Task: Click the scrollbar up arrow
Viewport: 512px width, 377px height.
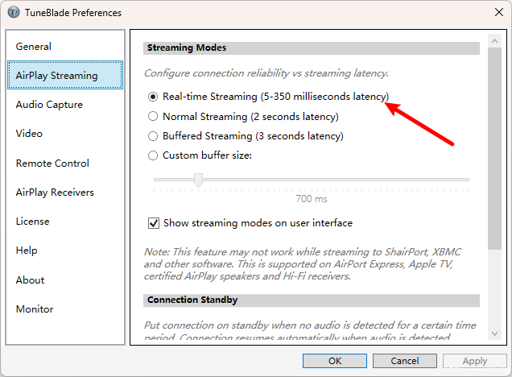Action: [x=494, y=41]
